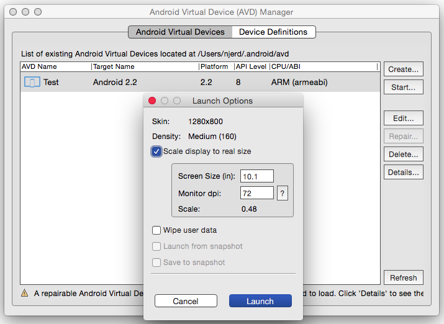
Task: Click the list location path text
Action: pos(155,54)
